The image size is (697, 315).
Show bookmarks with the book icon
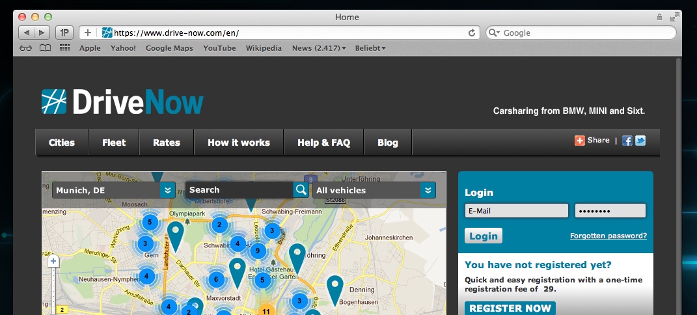click(46, 48)
